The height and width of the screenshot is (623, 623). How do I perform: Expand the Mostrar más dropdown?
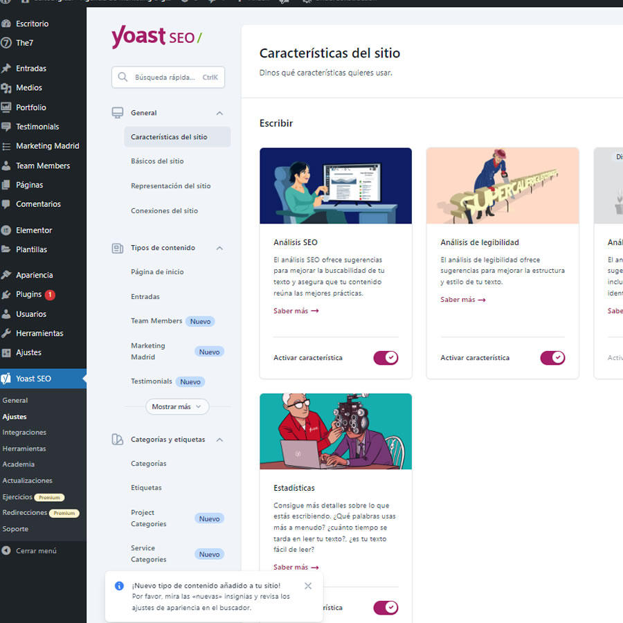(x=177, y=407)
